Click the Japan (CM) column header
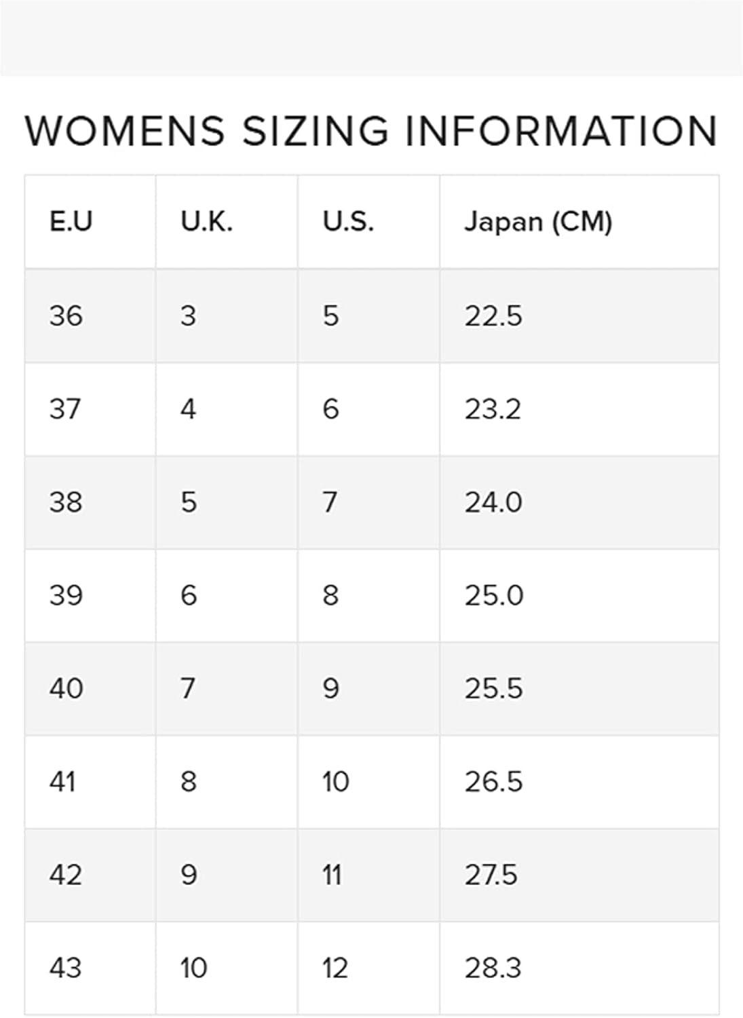 (x=538, y=222)
